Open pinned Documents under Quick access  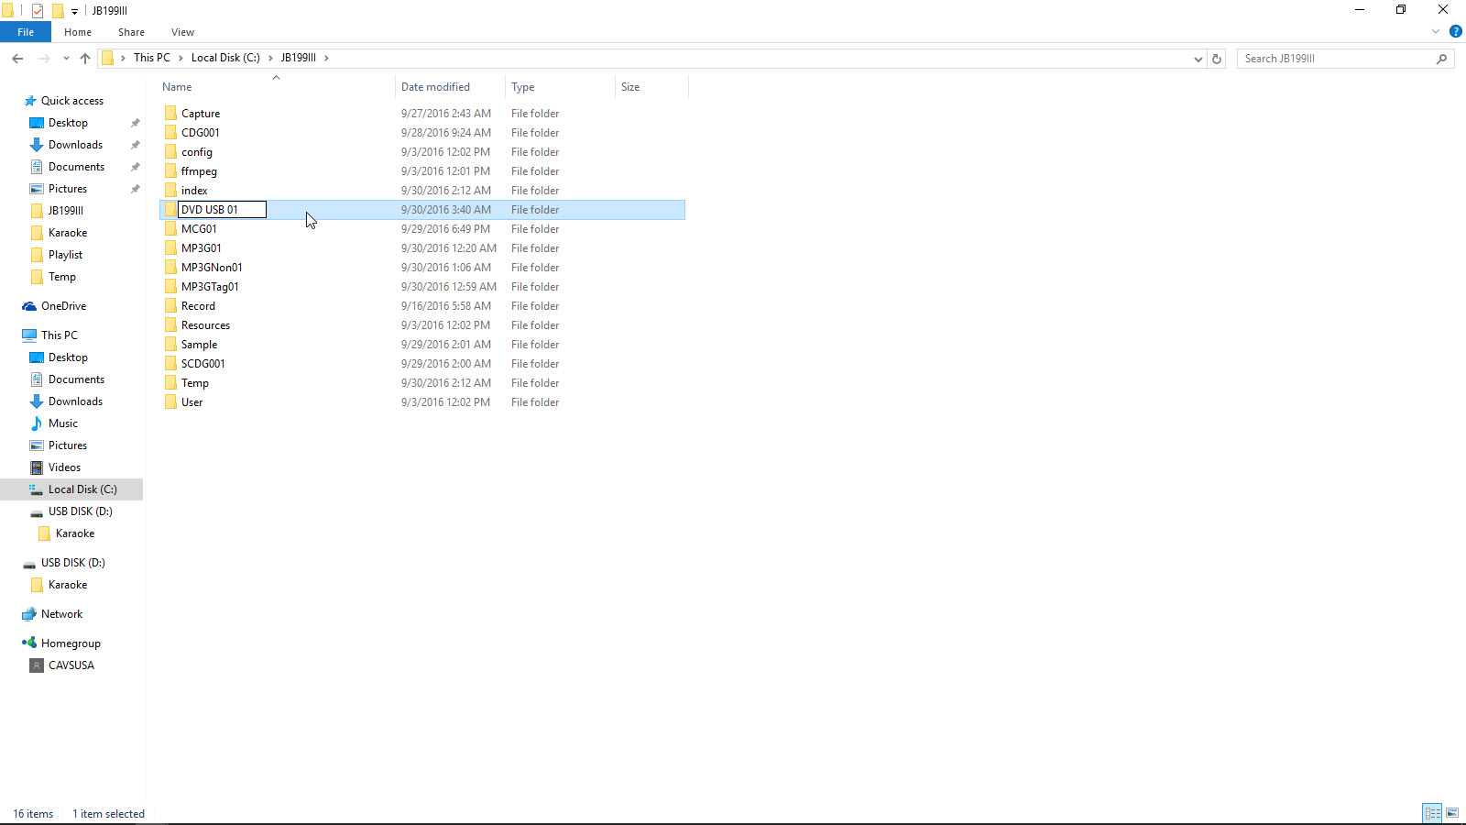point(76,167)
